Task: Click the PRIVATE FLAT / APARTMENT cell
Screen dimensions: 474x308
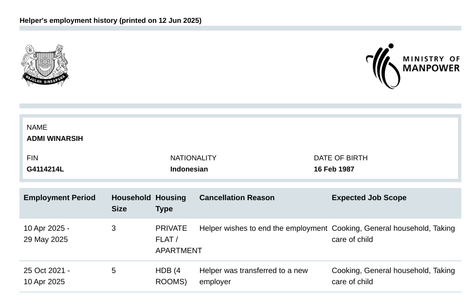Action: click(178, 240)
